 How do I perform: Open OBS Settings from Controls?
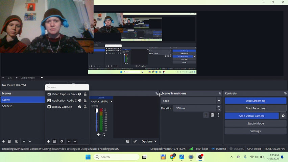pos(255,131)
